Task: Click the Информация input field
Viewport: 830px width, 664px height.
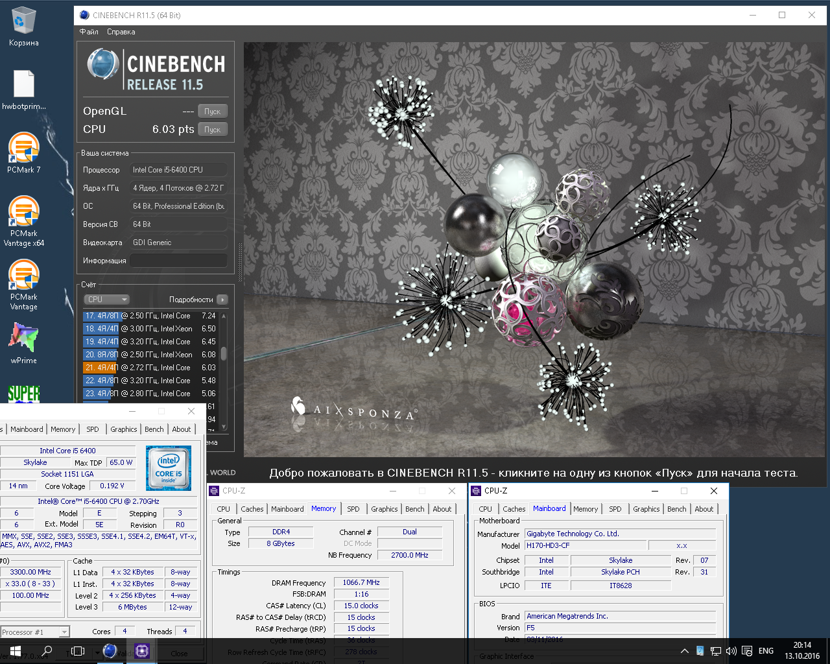Action: coord(178,261)
